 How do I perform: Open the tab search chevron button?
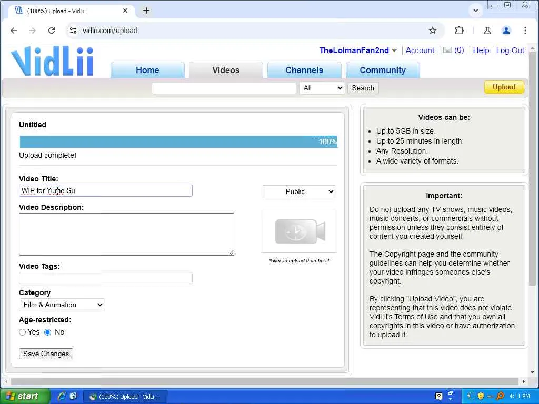[x=476, y=11]
